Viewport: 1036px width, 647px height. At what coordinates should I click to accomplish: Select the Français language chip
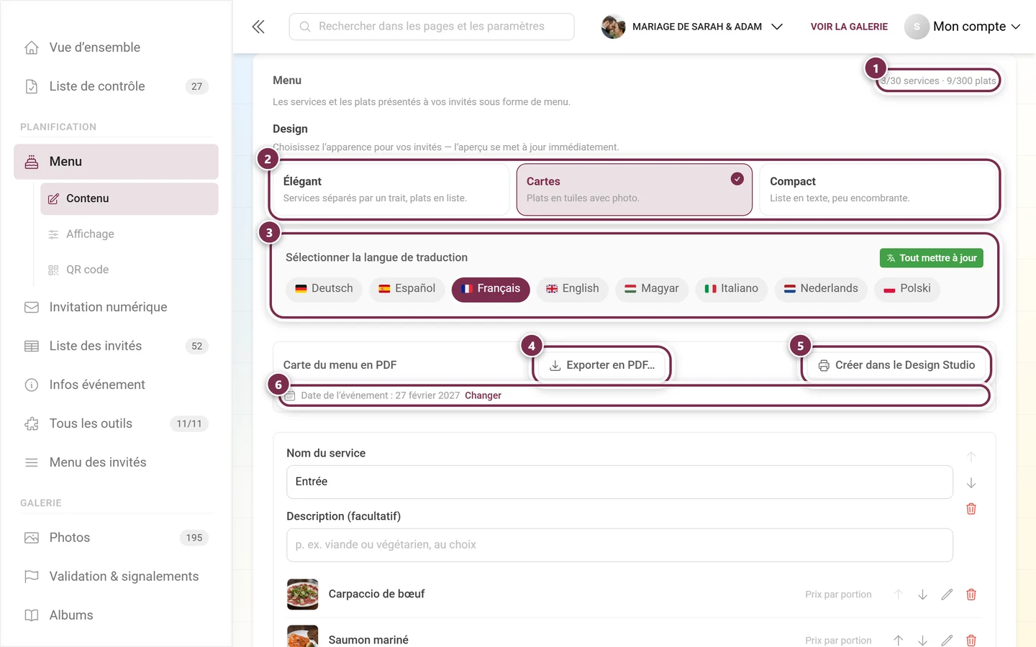(491, 289)
